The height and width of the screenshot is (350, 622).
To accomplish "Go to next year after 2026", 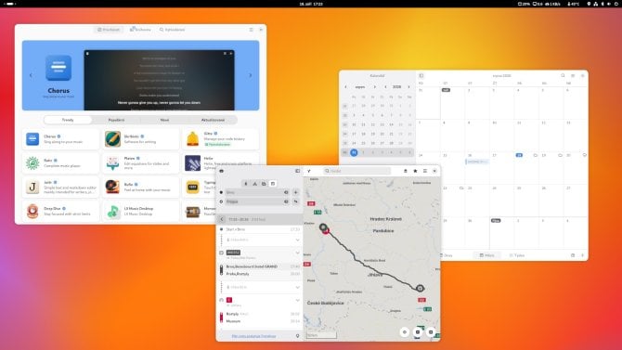I will [x=409, y=87].
